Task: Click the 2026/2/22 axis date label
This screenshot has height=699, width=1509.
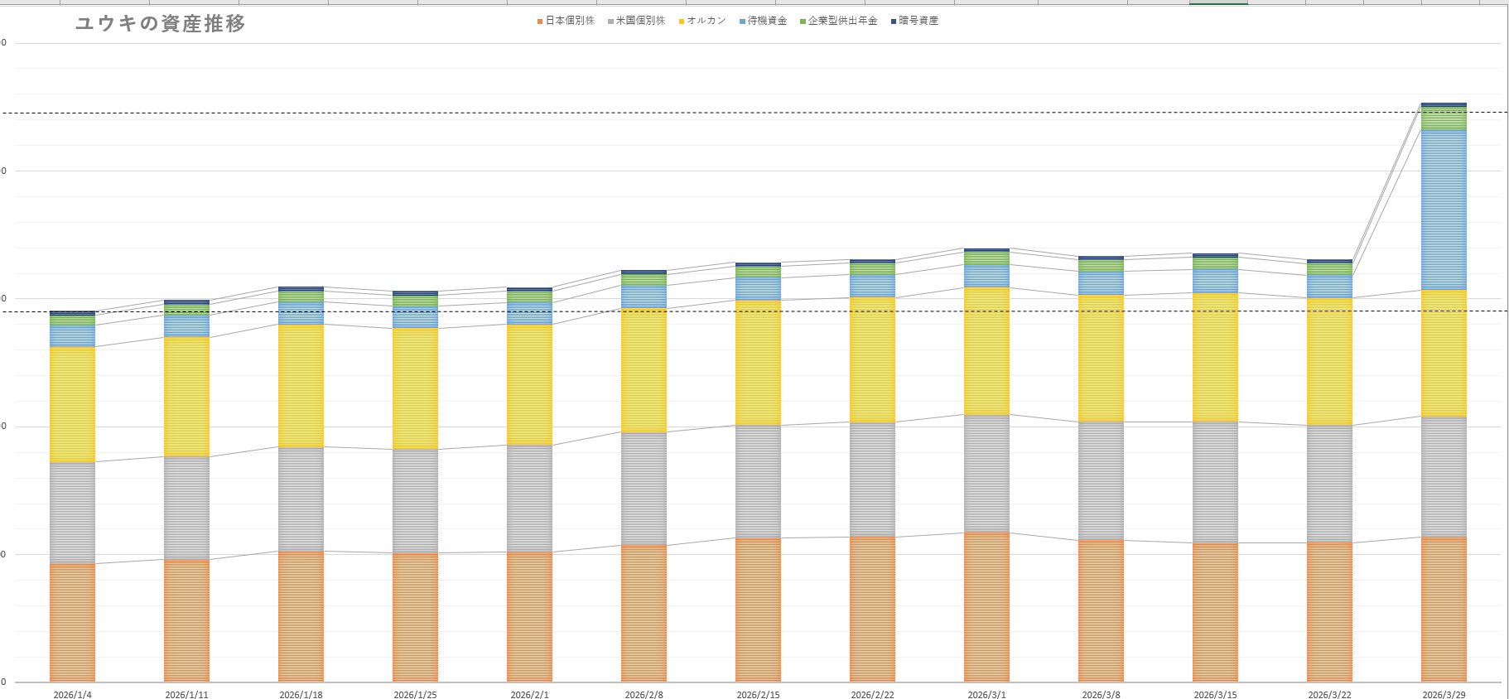Action: [872, 694]
